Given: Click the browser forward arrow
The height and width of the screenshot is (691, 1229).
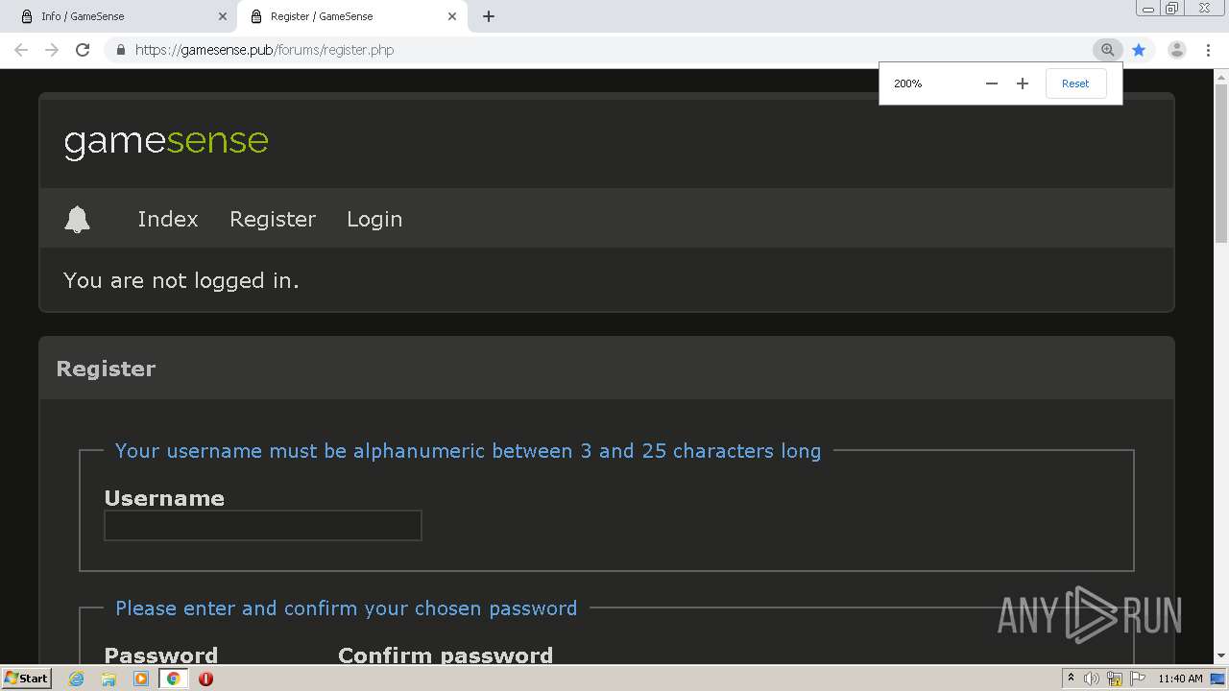Looking at the screenshot, I should (x=52, y=50).
